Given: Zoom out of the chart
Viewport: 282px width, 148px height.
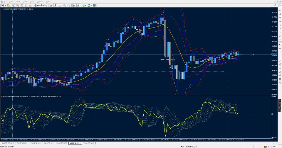Looking at the screenshot, I should tap(69, 5).
